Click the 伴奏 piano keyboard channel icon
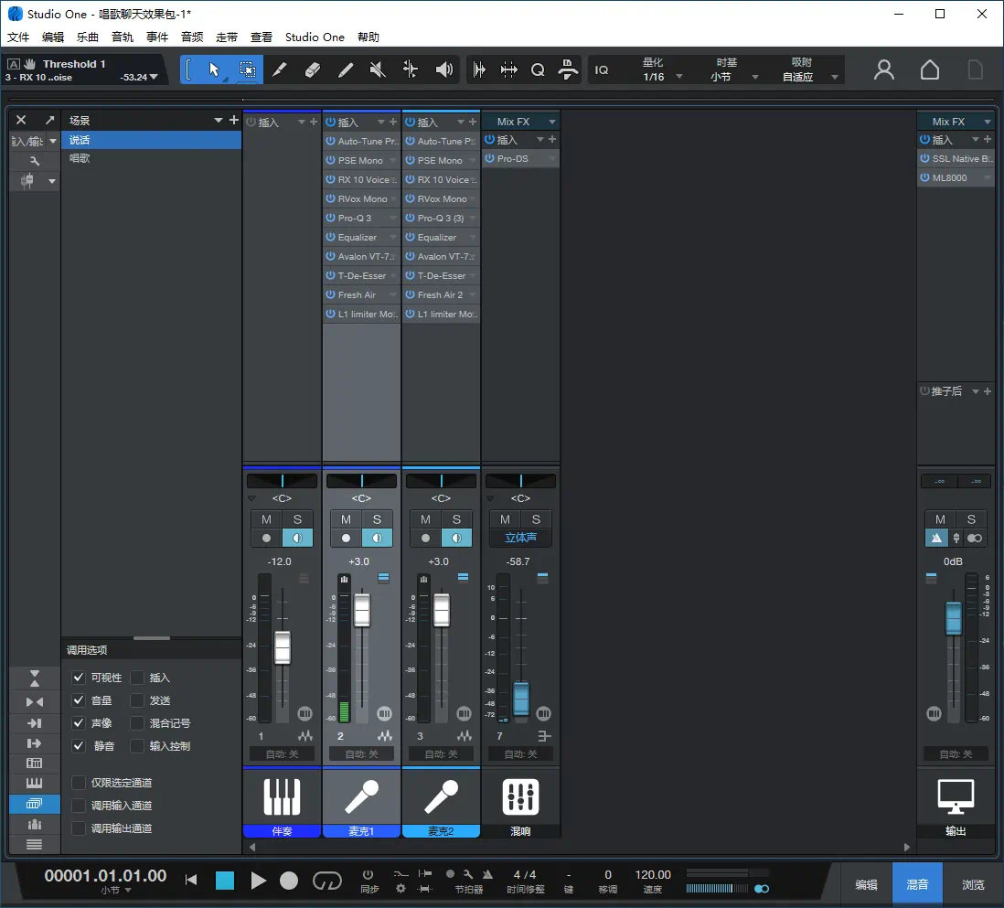This screenshot has width=1004, height=908. coord(282,796)
